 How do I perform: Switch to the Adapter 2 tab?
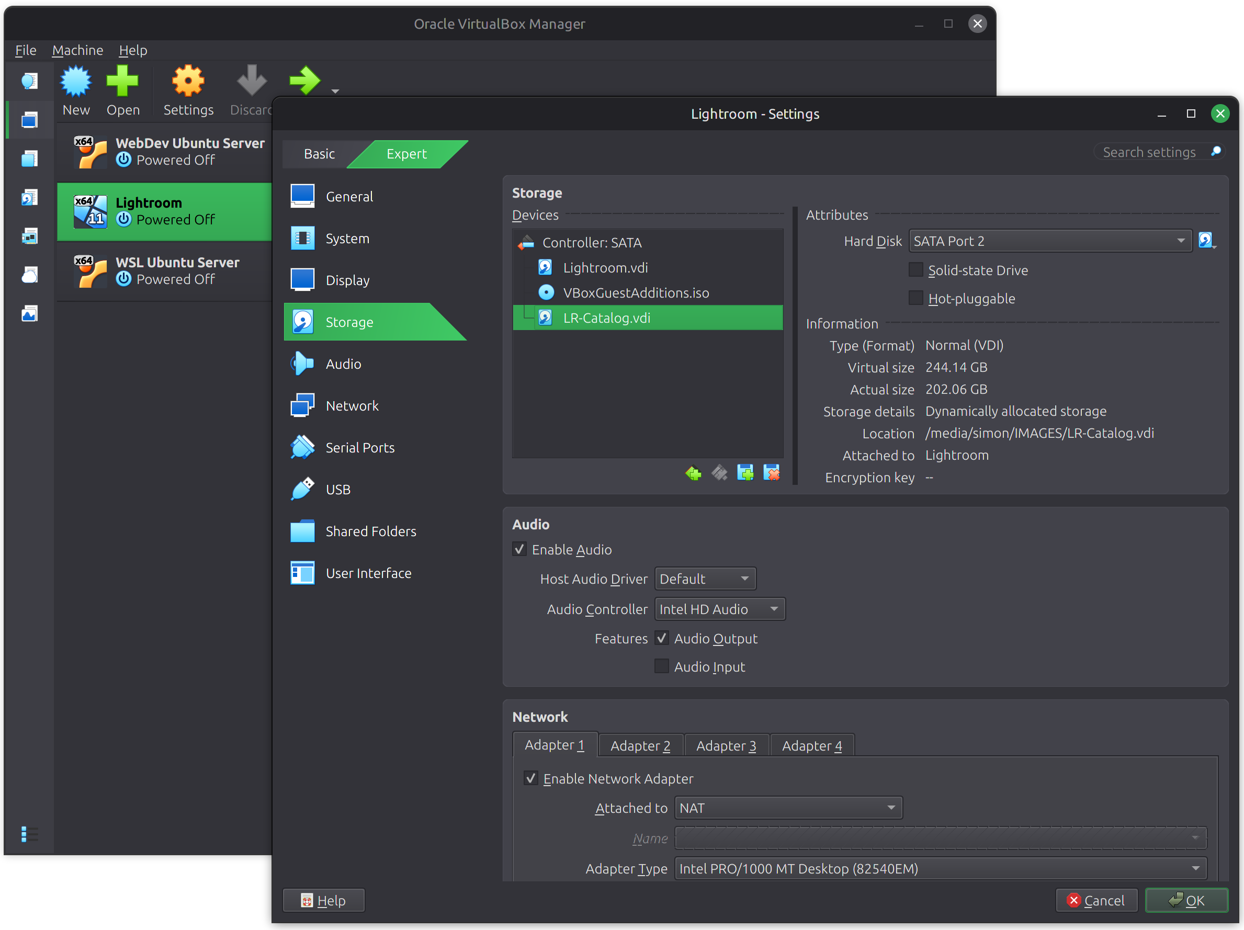[x=640, y=746]
